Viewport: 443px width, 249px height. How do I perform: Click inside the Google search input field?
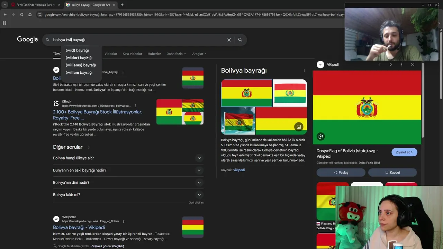click(138, 40)
